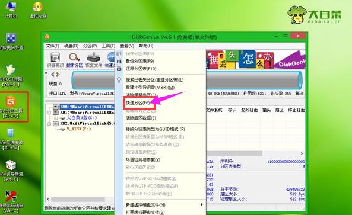Click the partition list horizontal scrollbar thumb
Viewport: 352px width, 215px height.
pos(234,153)
